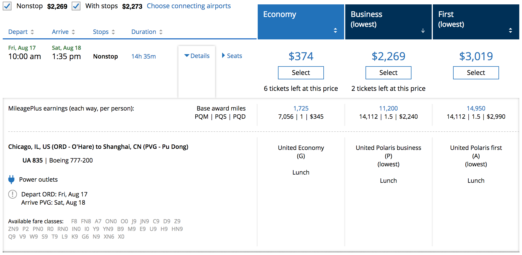Click the blue power outlet plug icon

[x=11, y=179]
